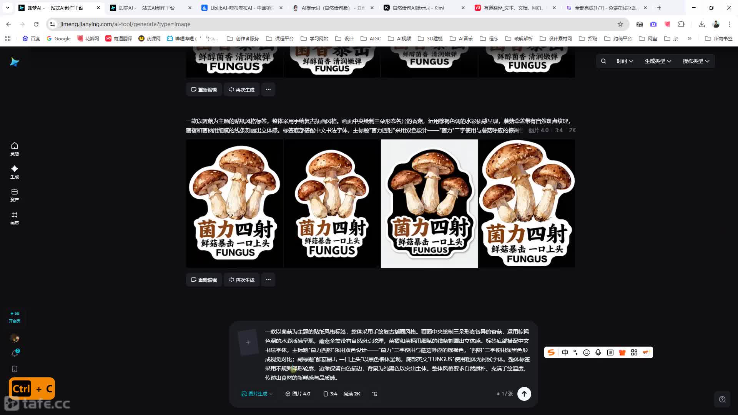Open the 资产 assets folder
Viewport: 738px width, 415px height.
tap(14, 195)
